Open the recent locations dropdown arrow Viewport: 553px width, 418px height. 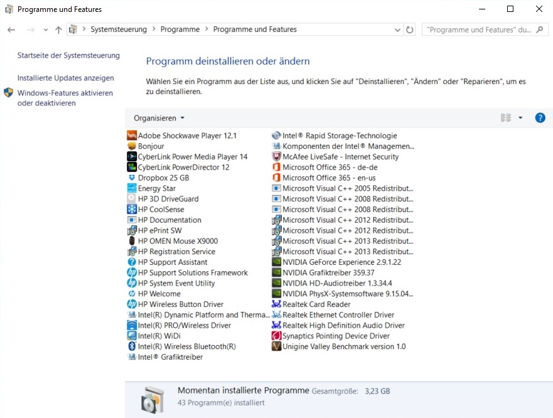click(45, 30)
